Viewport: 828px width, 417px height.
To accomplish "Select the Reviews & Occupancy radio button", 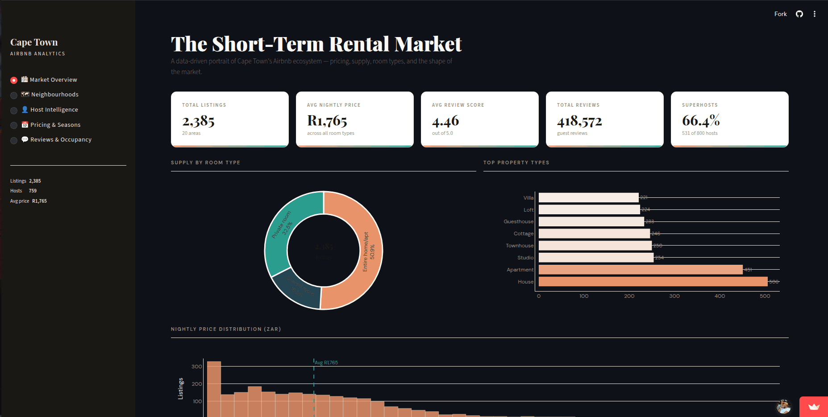I will pyautogui.click(x=14, y=140).
